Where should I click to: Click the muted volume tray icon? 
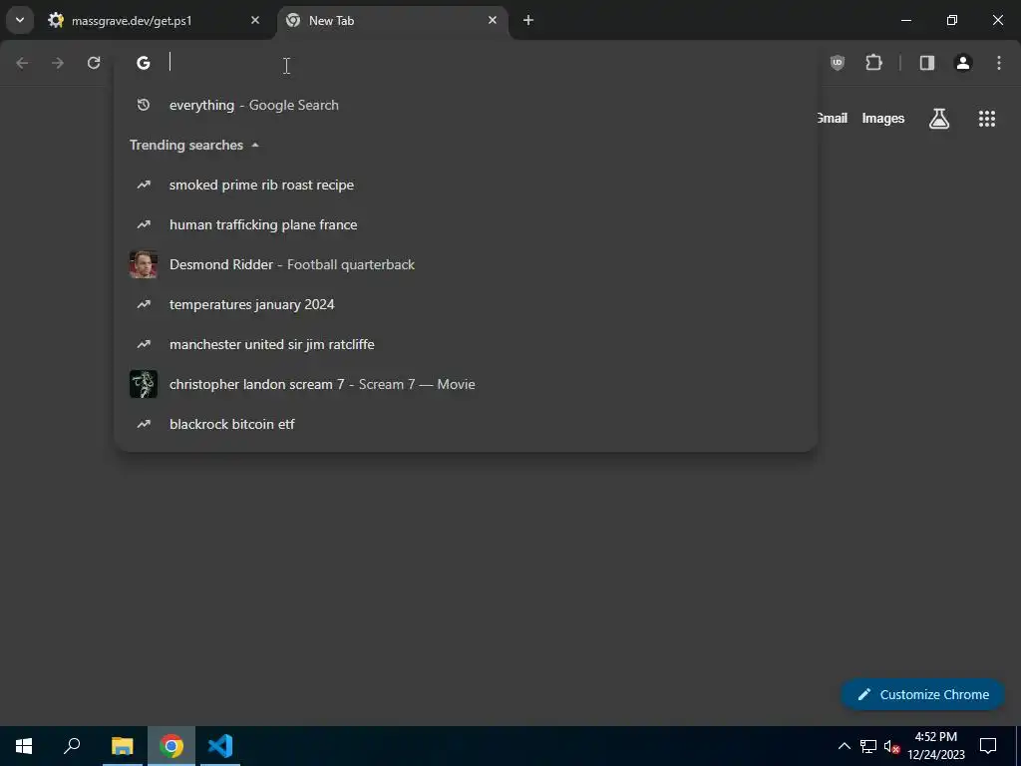click(891, 746)
